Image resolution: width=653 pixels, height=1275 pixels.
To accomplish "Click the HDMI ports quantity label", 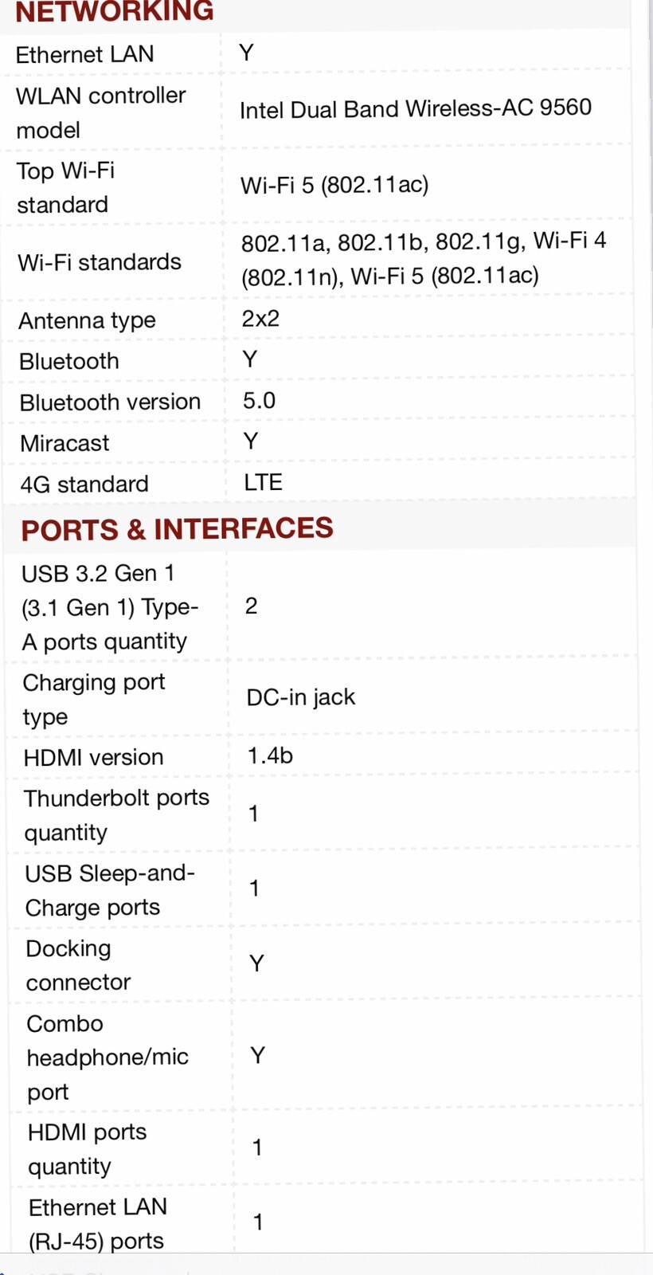I will click(87, 1149).
